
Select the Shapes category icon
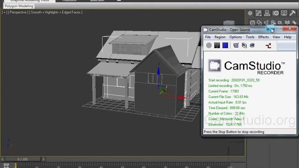tap(259, 23)
